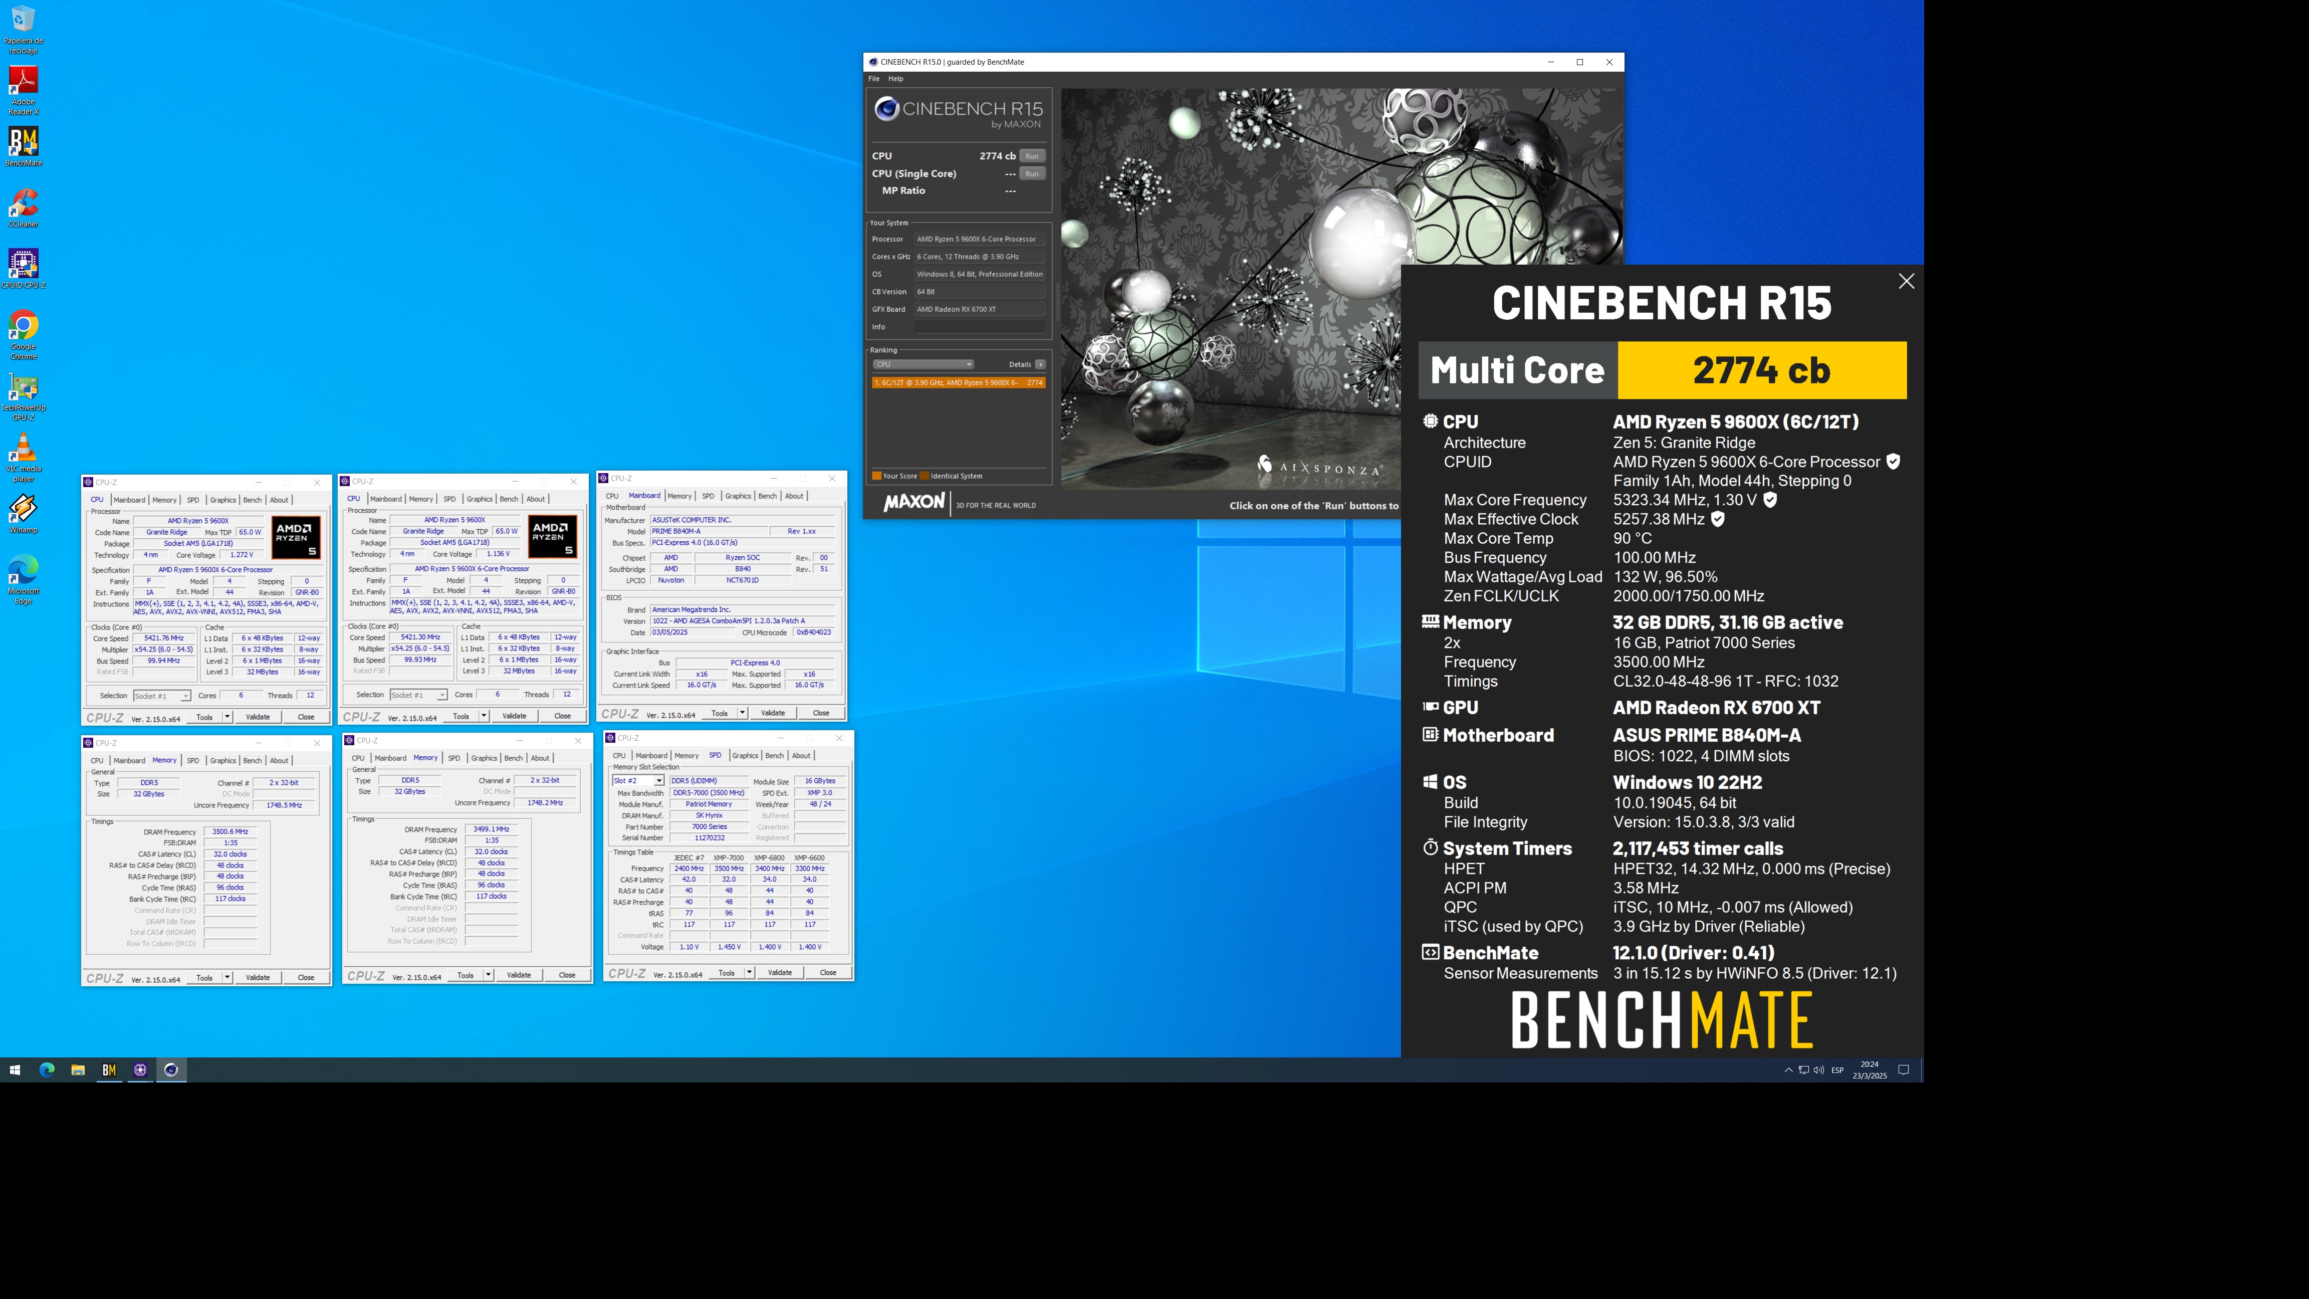Click the Part Number 7000 Series field in SPD
This screenshot has height=1299, width=2309.
709,827
